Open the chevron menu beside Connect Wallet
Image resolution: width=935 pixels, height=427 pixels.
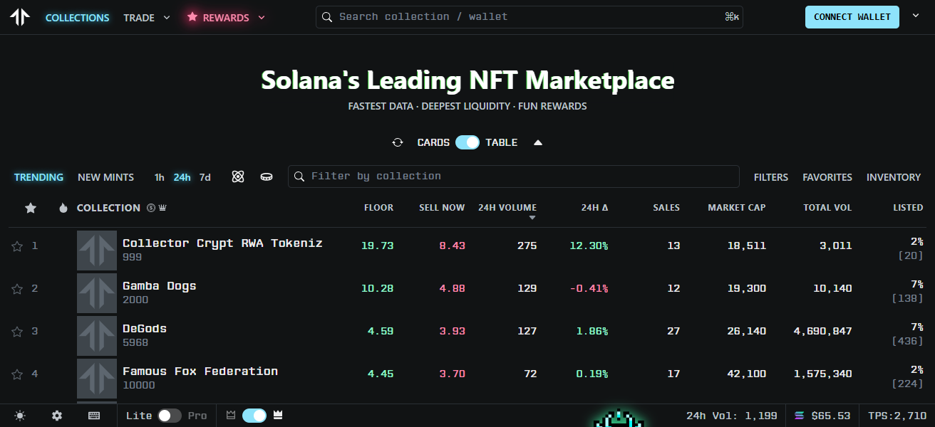916,16
